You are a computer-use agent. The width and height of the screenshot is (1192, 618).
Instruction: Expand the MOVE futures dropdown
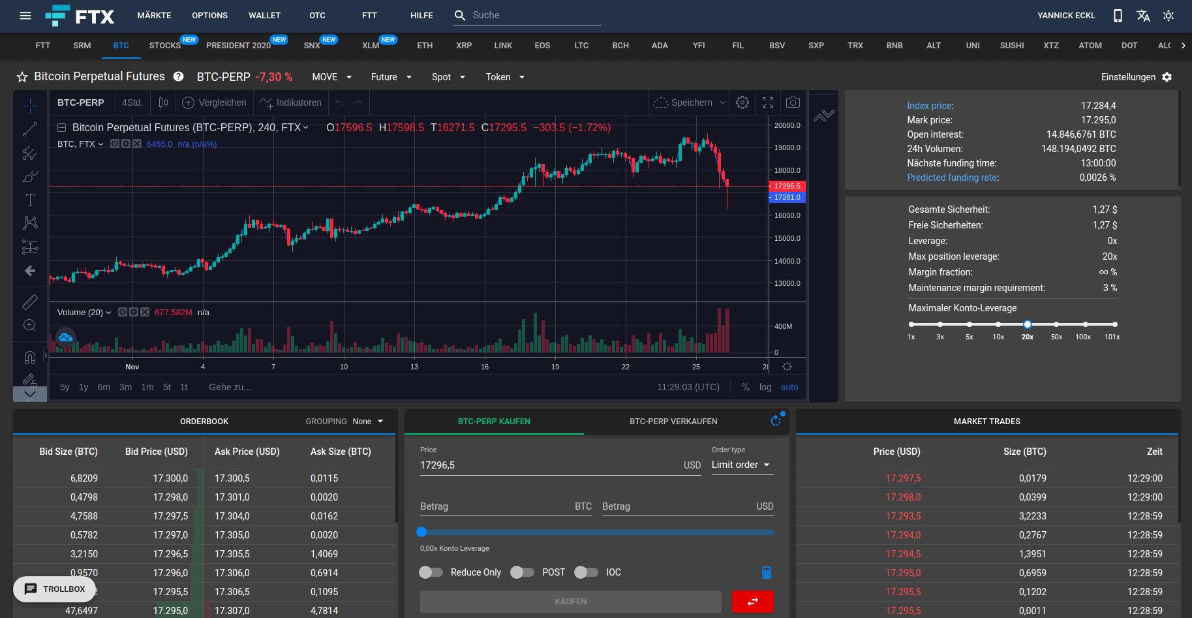(331, 76)
